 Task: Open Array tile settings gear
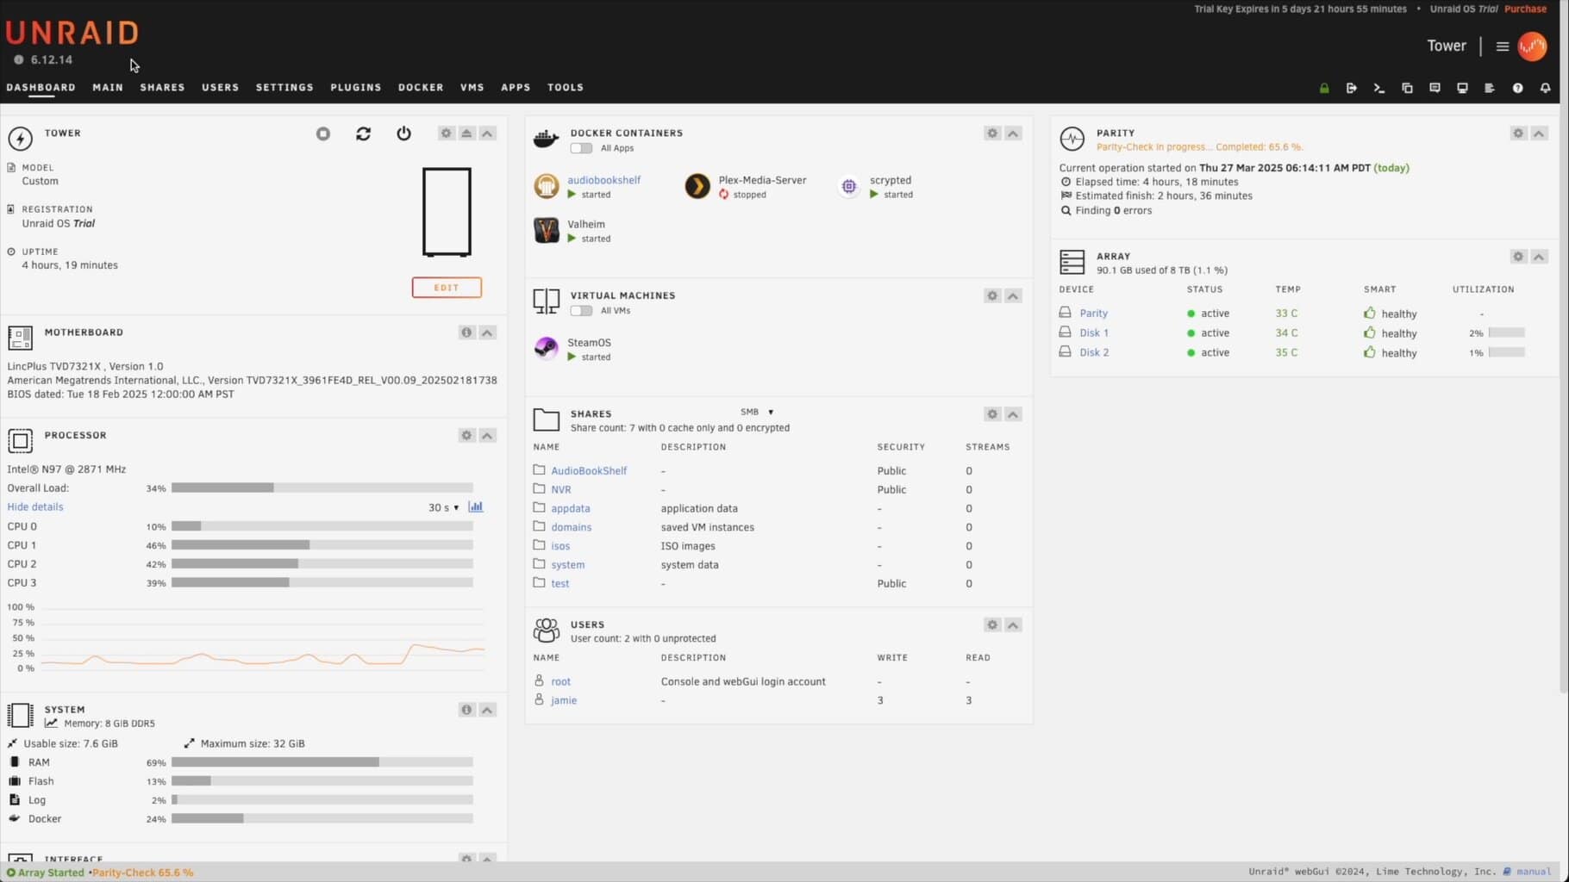(x=1518, y=257)
